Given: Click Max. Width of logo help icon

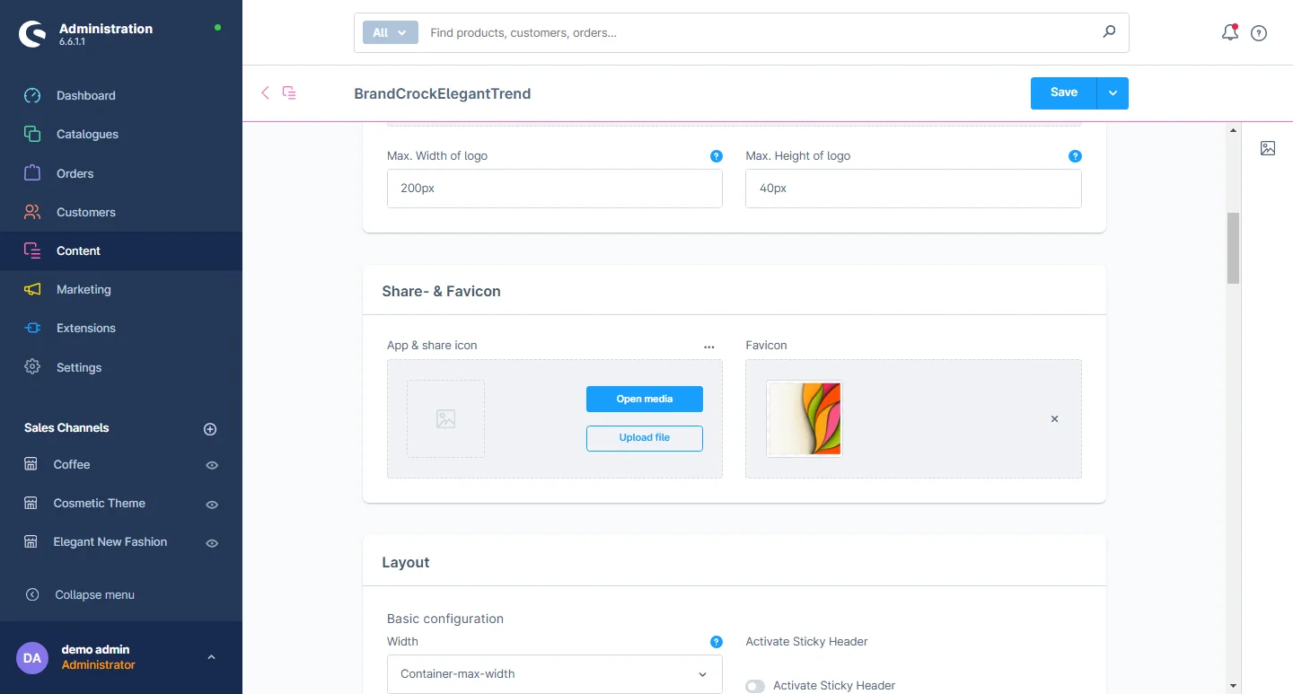Looking at the screenshot, I should [716, 156].
